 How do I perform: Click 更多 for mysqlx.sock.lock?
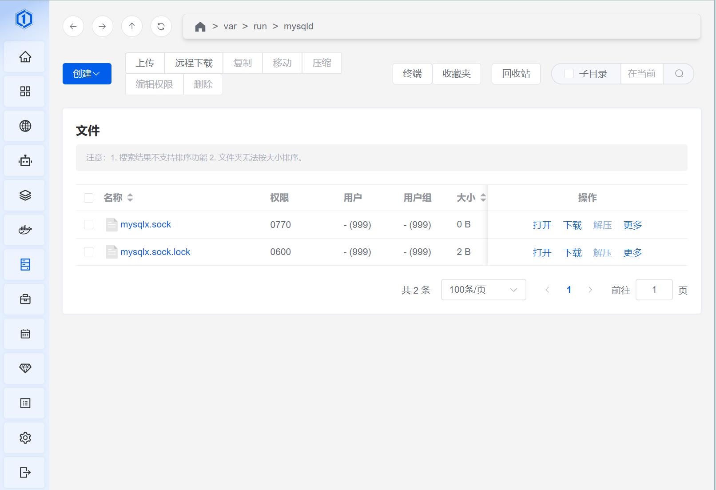(x=632, y=252)
